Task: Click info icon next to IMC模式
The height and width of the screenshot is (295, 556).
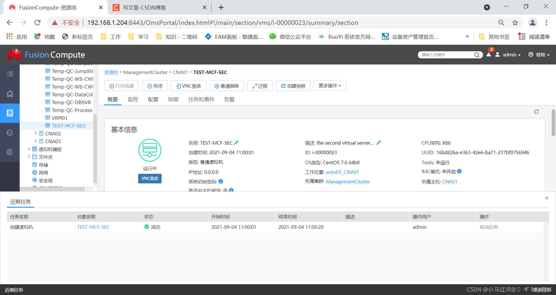Action: coord(459,172)
